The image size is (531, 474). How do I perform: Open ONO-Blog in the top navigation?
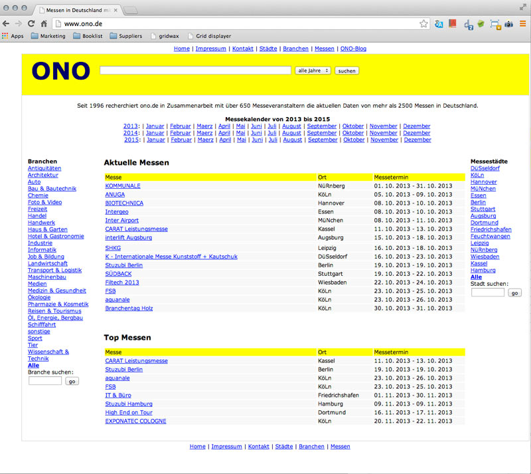353,49
